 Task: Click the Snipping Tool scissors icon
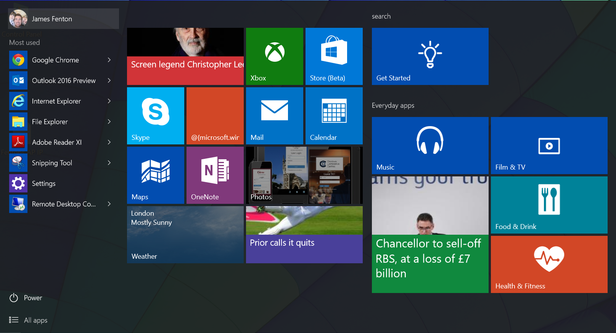pos(18,163)
